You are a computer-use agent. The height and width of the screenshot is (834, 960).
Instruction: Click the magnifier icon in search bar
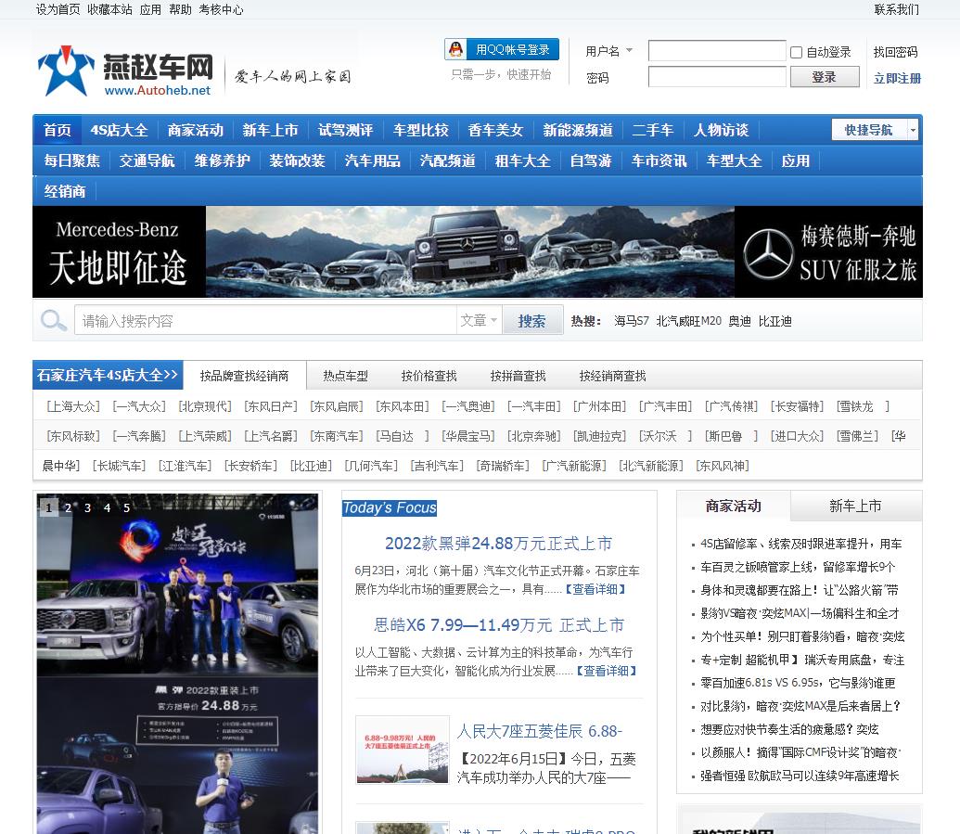[53, 320]
